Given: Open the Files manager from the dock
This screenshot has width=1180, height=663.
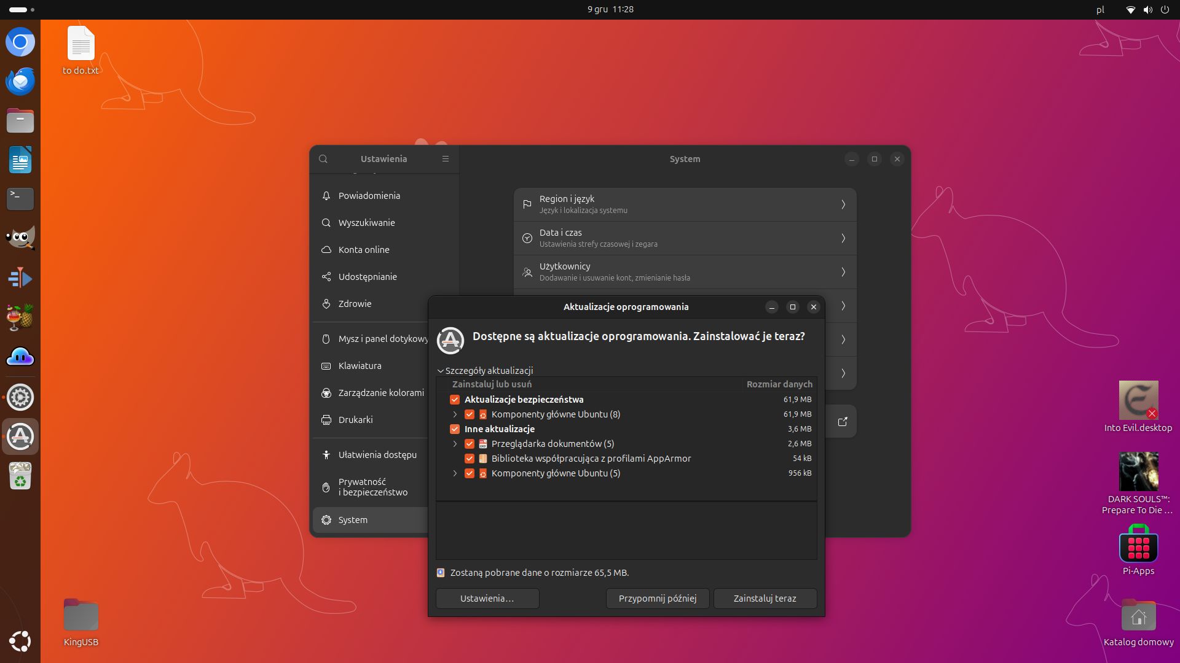Looking at the screenshot, I should coord(20,120).
